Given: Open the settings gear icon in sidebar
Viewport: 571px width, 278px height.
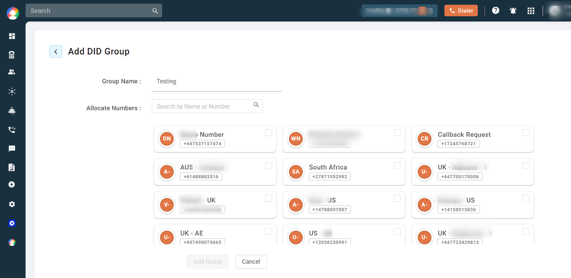Looking at the screenshot, I should click(x=12, y=204).
